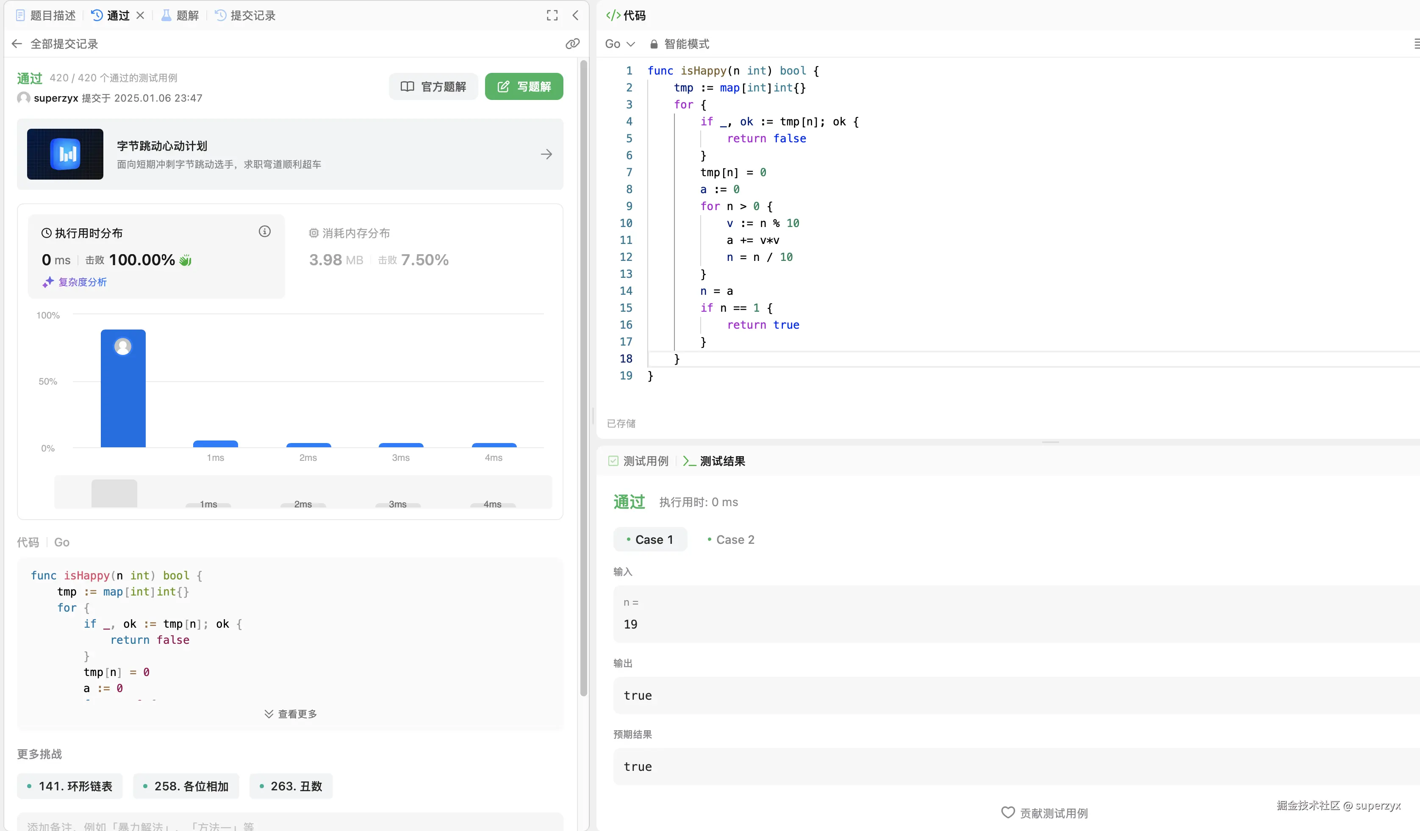1420x831 pixels.
Task: Select the 测试结果 tab
Action: [714, 461]
